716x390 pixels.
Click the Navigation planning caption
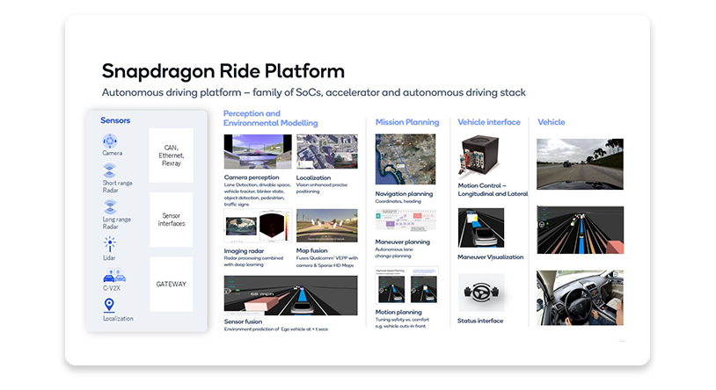click(x=404, y=194)
